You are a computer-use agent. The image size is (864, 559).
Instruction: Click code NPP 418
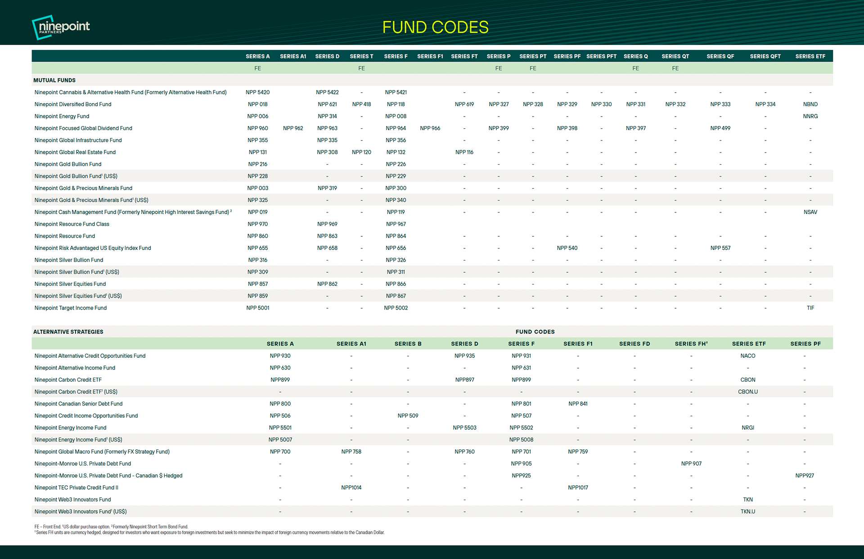pyautogui.click(x=361, y=104)
